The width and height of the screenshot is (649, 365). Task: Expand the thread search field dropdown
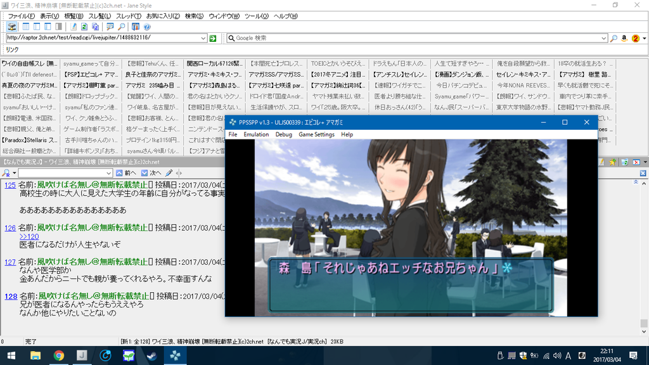coord(108,173)
